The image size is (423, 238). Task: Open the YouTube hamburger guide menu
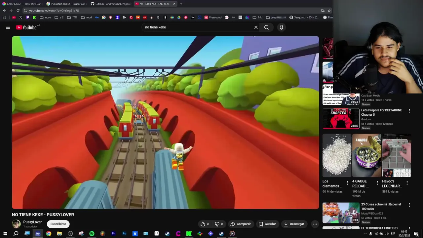8,27
